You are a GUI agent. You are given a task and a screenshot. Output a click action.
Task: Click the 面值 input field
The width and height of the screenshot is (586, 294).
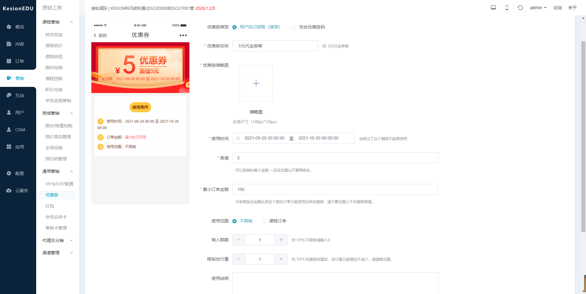[335, 158]
